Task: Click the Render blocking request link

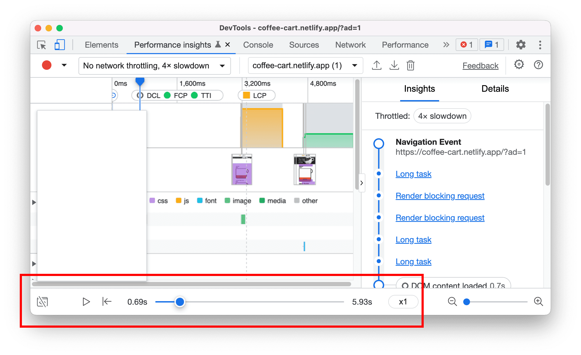Action: pyautogui.click(x=440, y=196)
